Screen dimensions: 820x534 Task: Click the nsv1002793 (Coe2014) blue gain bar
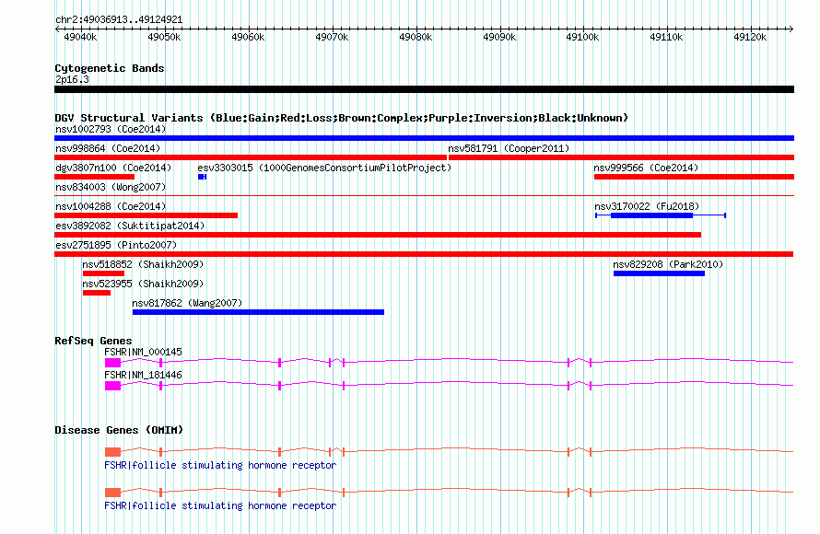[x=424, y=138]
